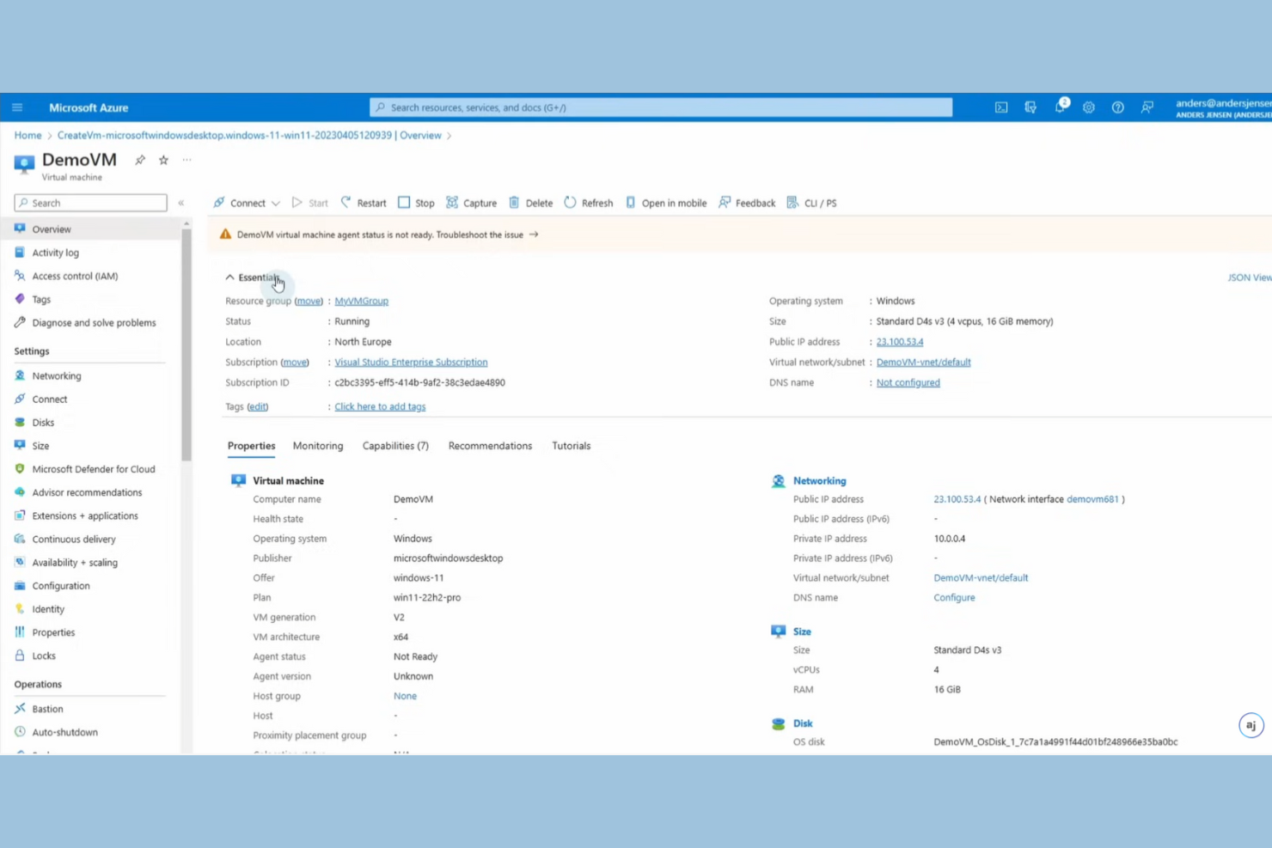Open the Azure hamburger portal menu
Image resolution: width=1272 pixels, height=848 pixels.
(17, 107)
